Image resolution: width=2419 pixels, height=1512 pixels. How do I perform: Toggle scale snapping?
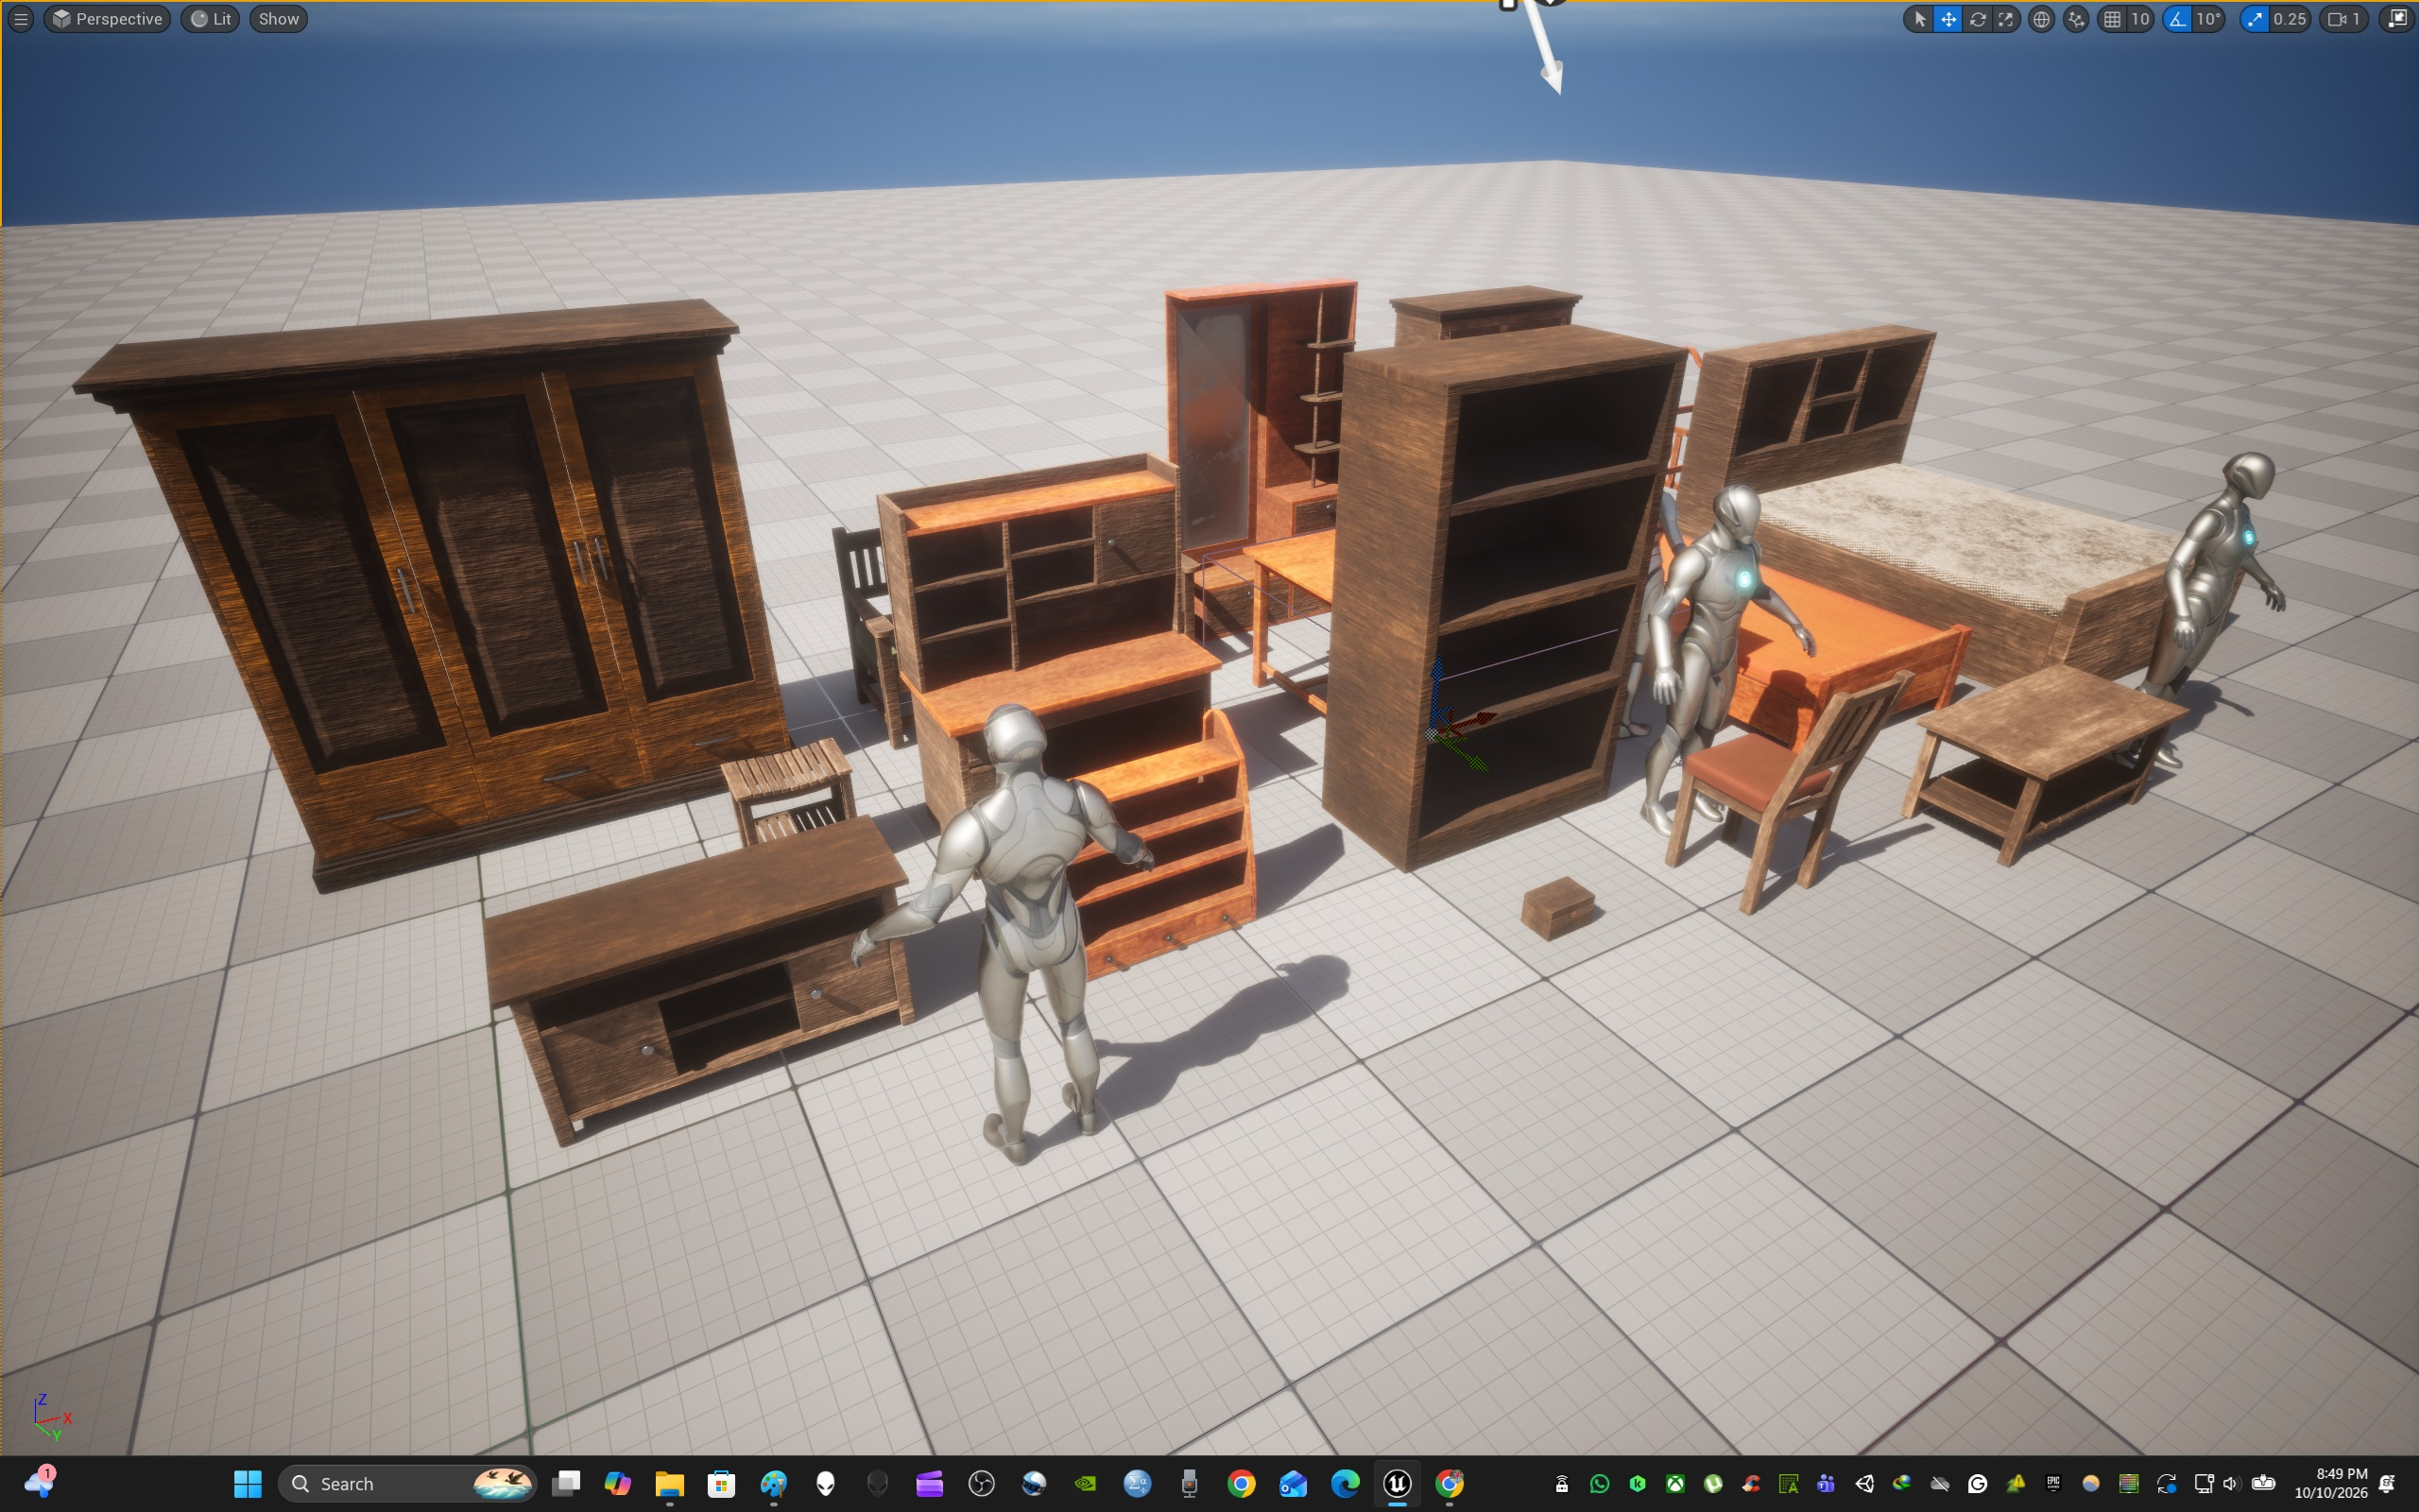point(2256,19)
